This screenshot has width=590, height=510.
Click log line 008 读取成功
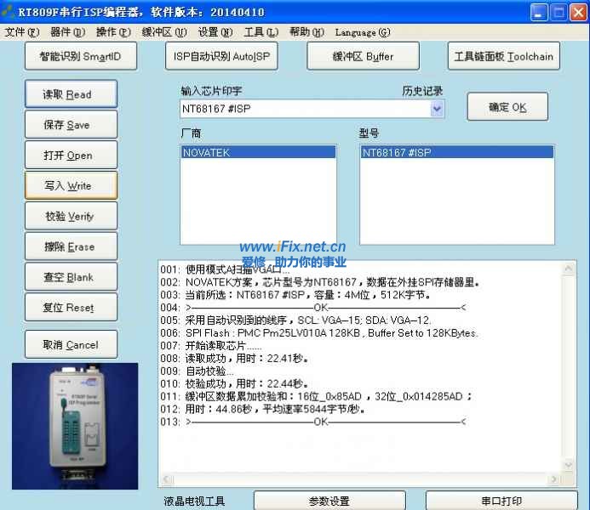pyautogui.click(x=234, y=359)
